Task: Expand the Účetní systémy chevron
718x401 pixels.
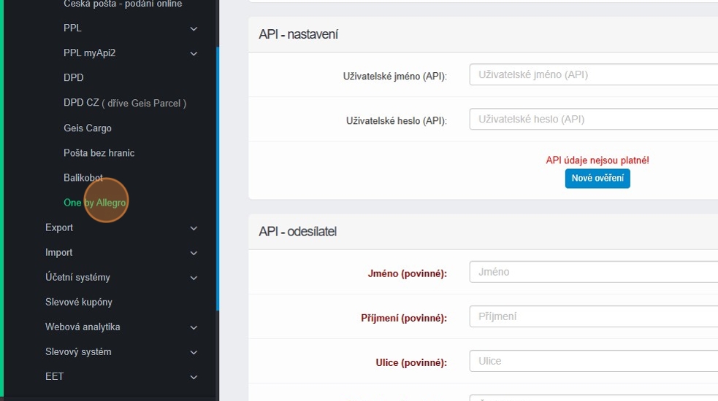Action: point(194,278)
